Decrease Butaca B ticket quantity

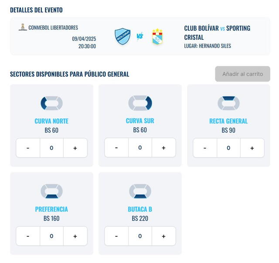(x=116, y=236)
